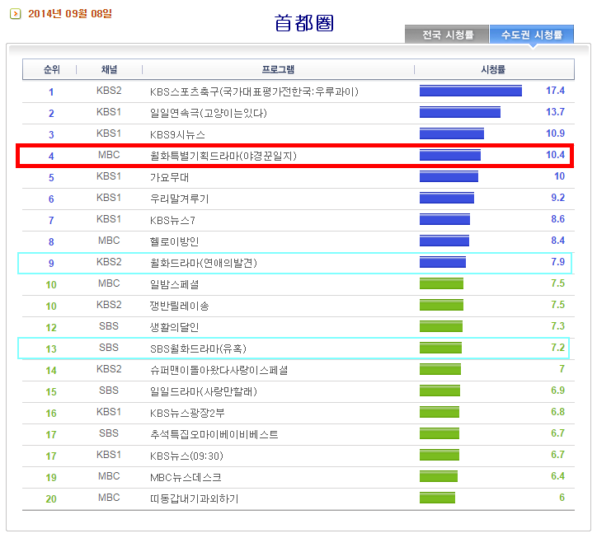Select program 일일연속극(고양이는있다)
The width and height of the screenshot is (597, 538).
(x=209, y=113)
